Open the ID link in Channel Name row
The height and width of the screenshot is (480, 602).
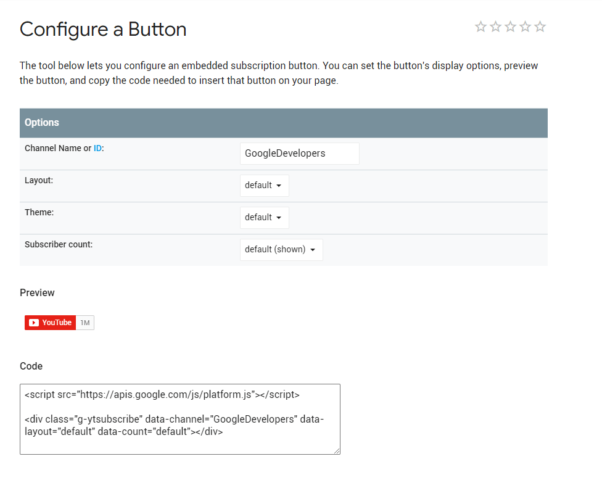coord(97,148)
